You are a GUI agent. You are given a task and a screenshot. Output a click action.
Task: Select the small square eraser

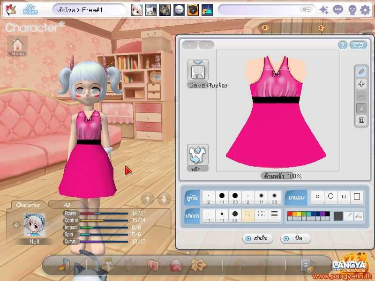344,197
